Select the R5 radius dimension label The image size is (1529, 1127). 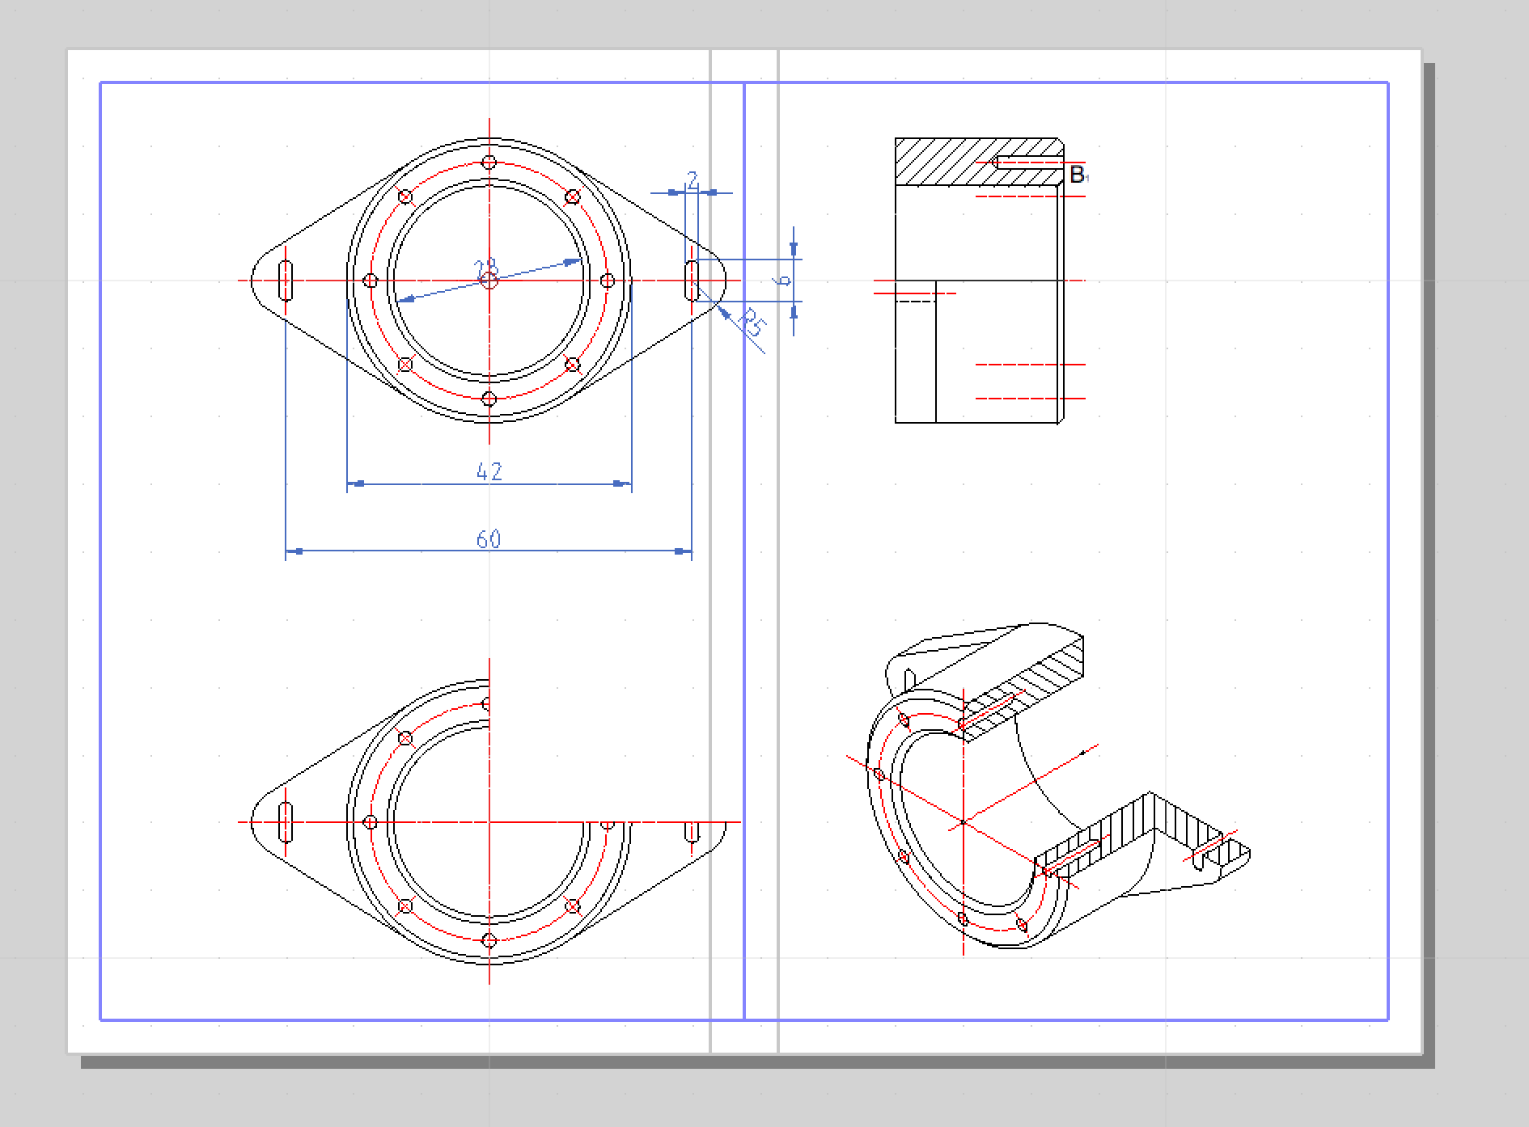(x=752, y=323)
